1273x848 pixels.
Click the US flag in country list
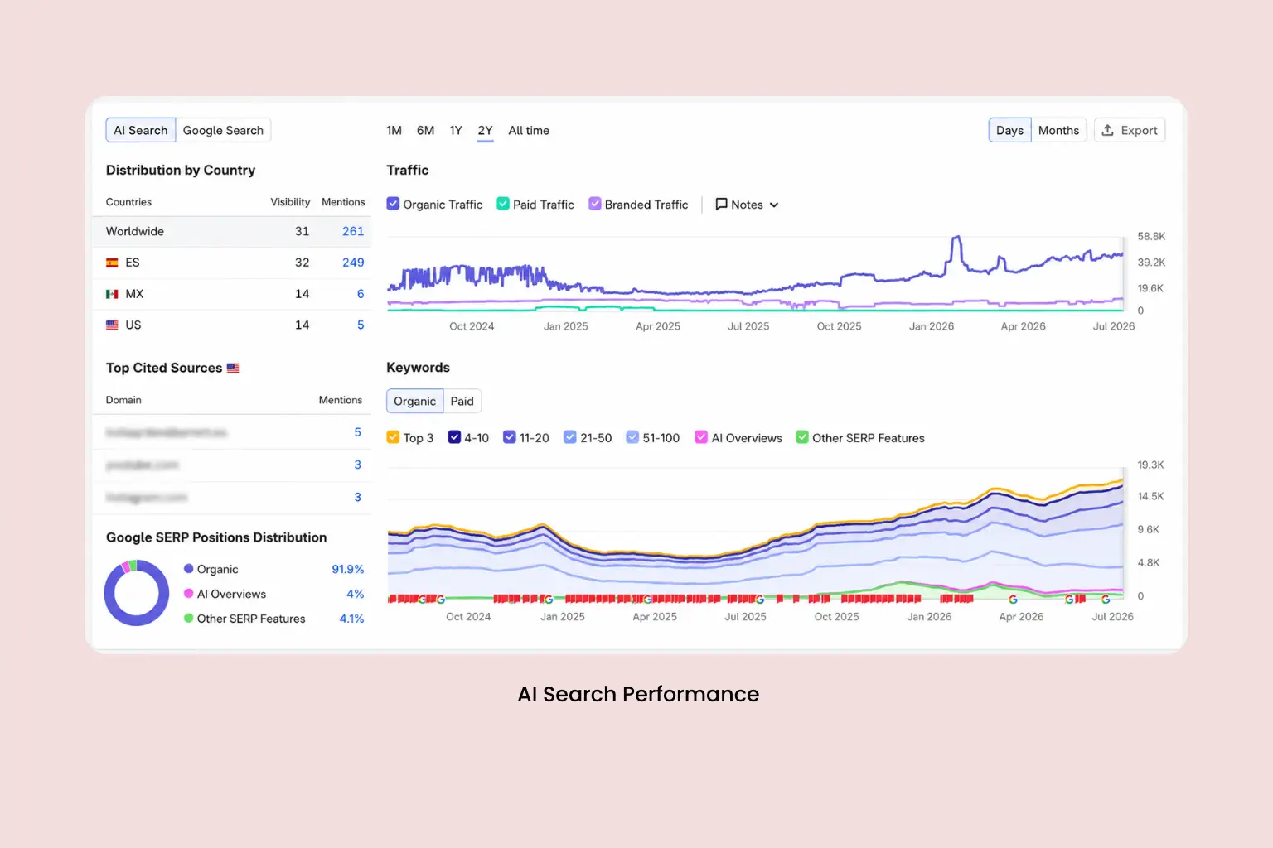tap(112, 325)
